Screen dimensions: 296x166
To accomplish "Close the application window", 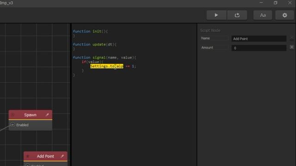I will (290, 3).
